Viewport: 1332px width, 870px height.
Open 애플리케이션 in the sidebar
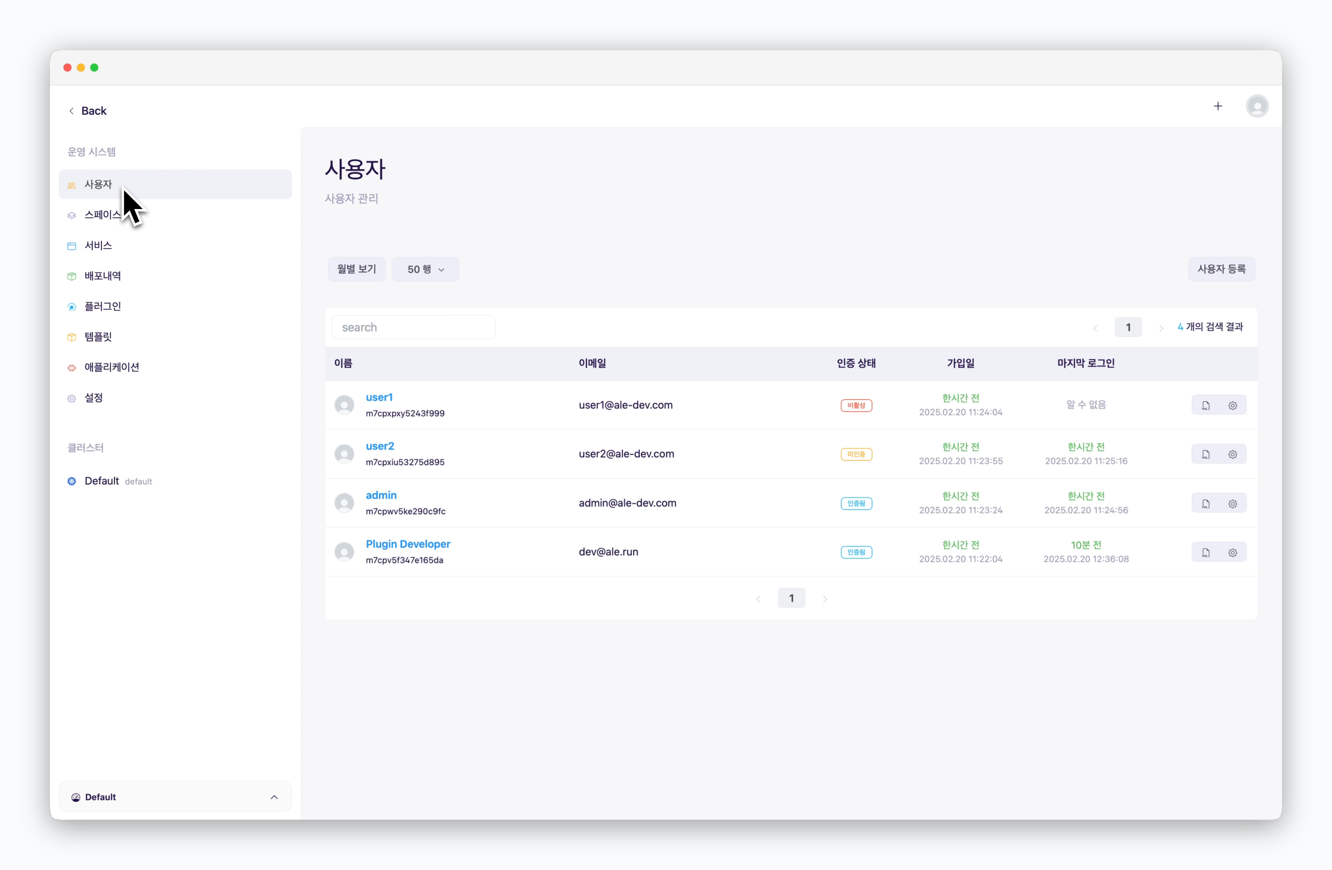(x=175, y=368)
